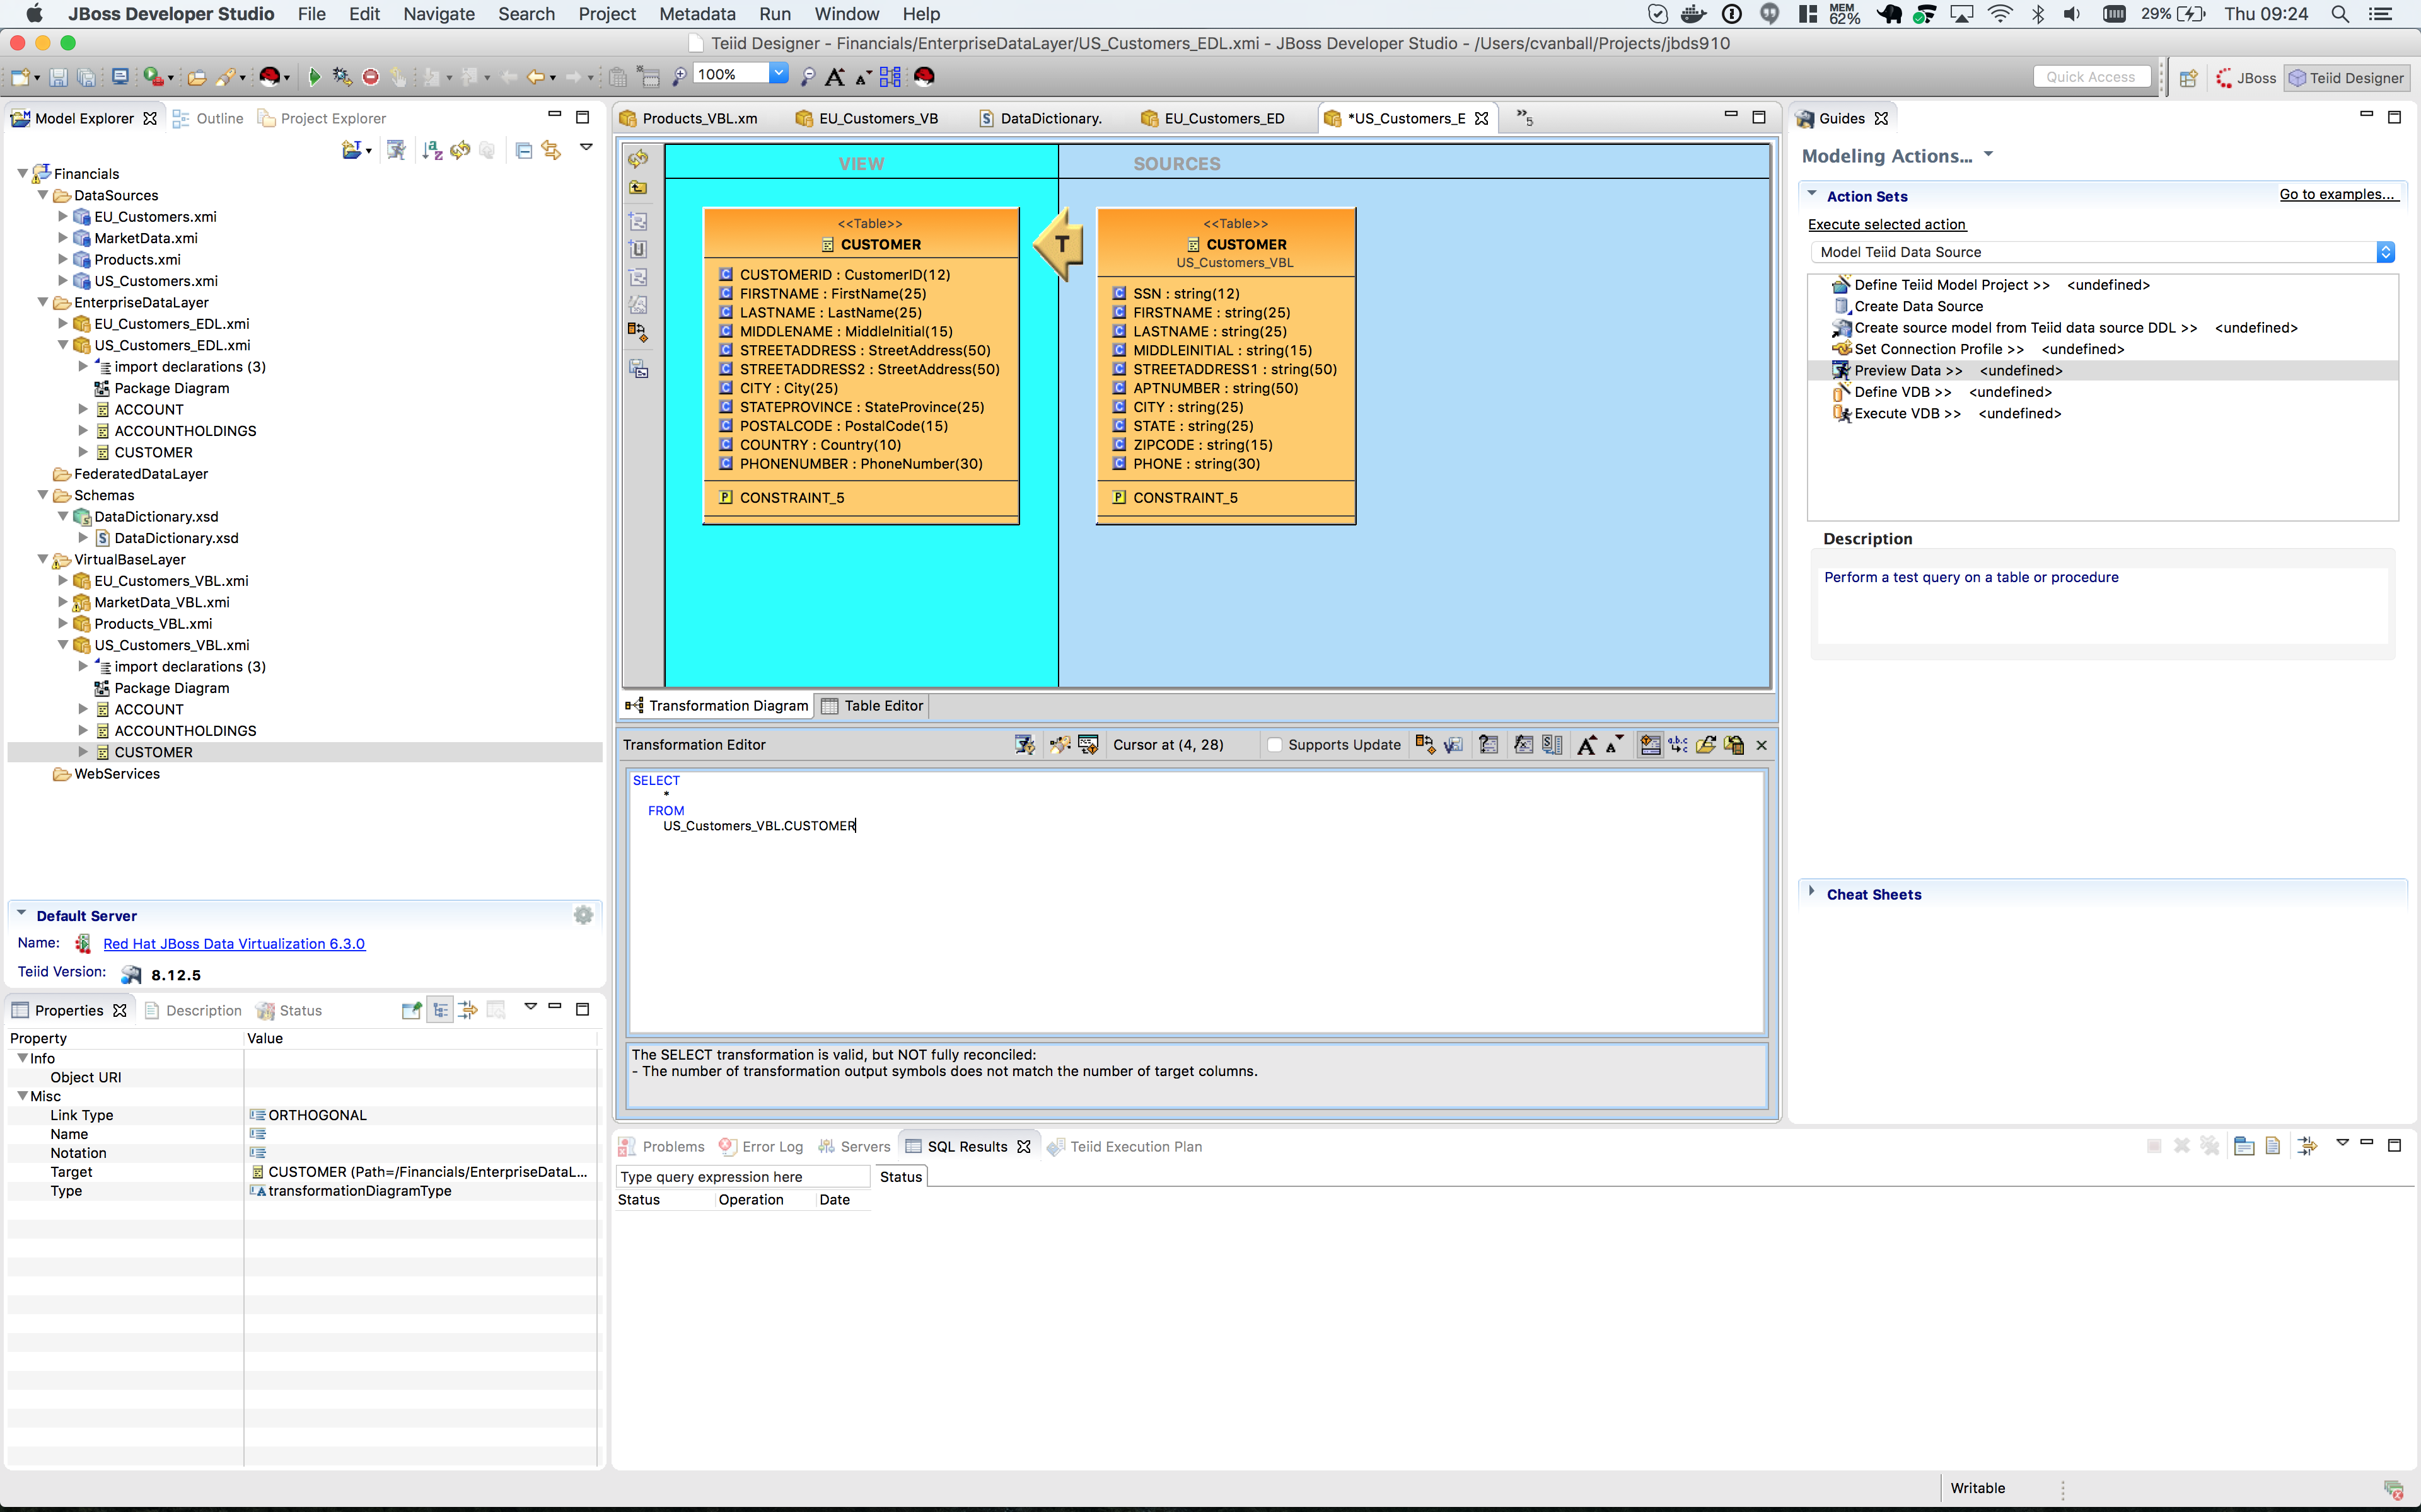This screenshot has height=1512, width=2421.
Task: Click the query expression input field
Action: pos(742,1177)
